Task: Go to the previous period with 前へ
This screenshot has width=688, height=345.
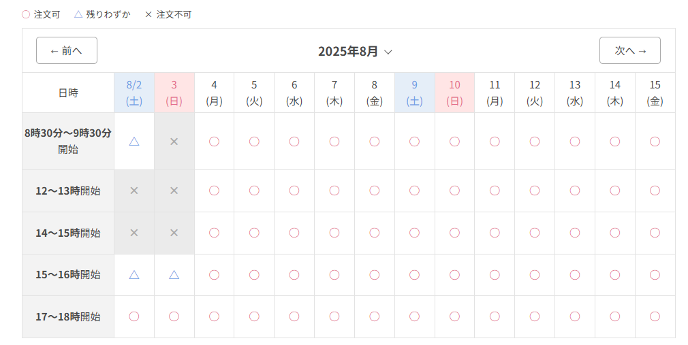Action: pyautogui.click(x=67, y=50)
